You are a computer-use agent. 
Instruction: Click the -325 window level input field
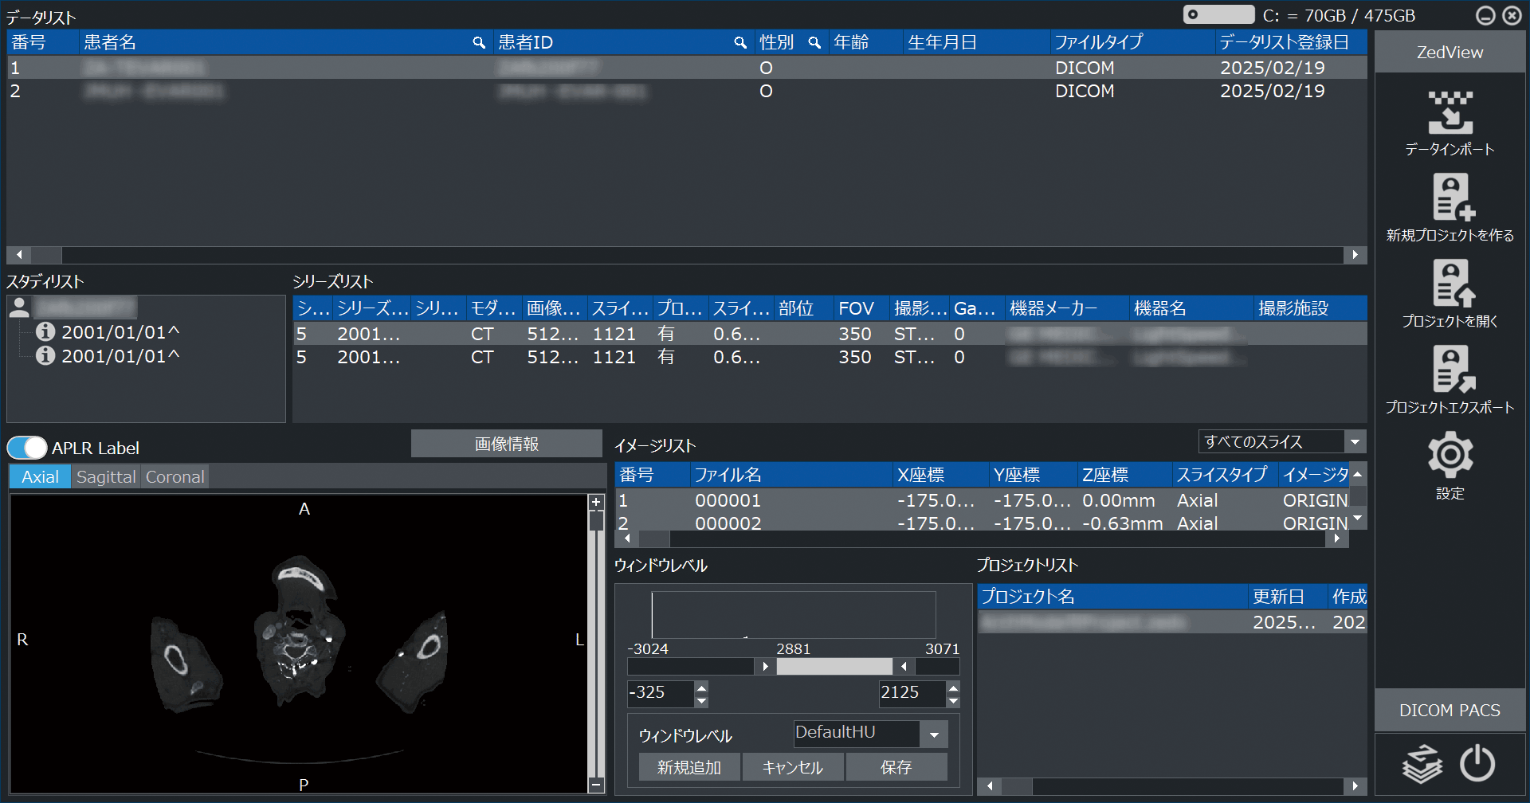[660, 693]
